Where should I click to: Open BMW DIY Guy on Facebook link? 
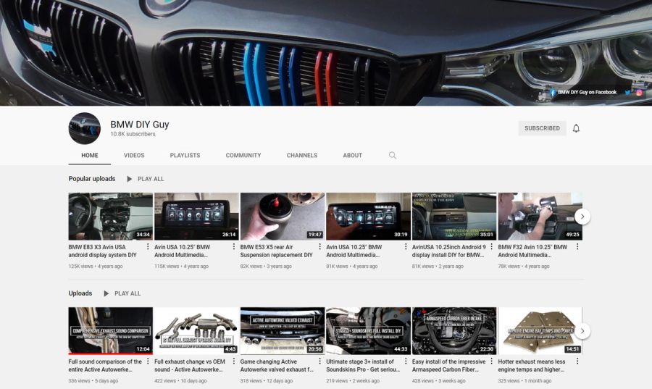coord(587,93)
